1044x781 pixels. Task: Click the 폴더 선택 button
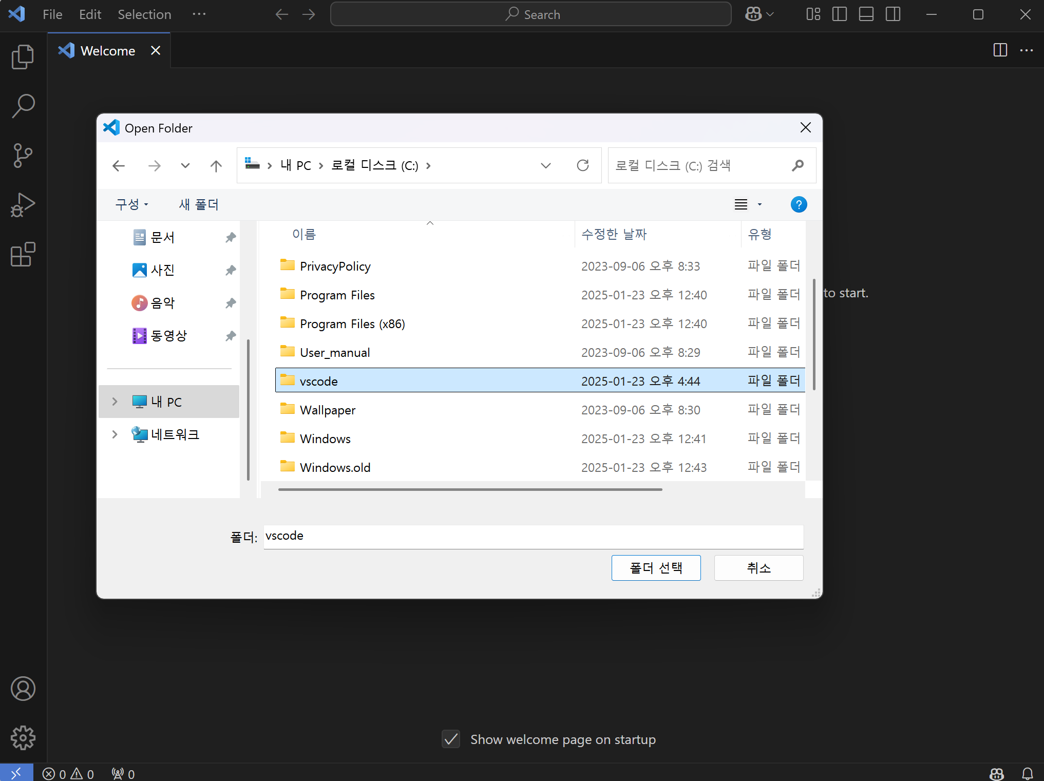656,568
